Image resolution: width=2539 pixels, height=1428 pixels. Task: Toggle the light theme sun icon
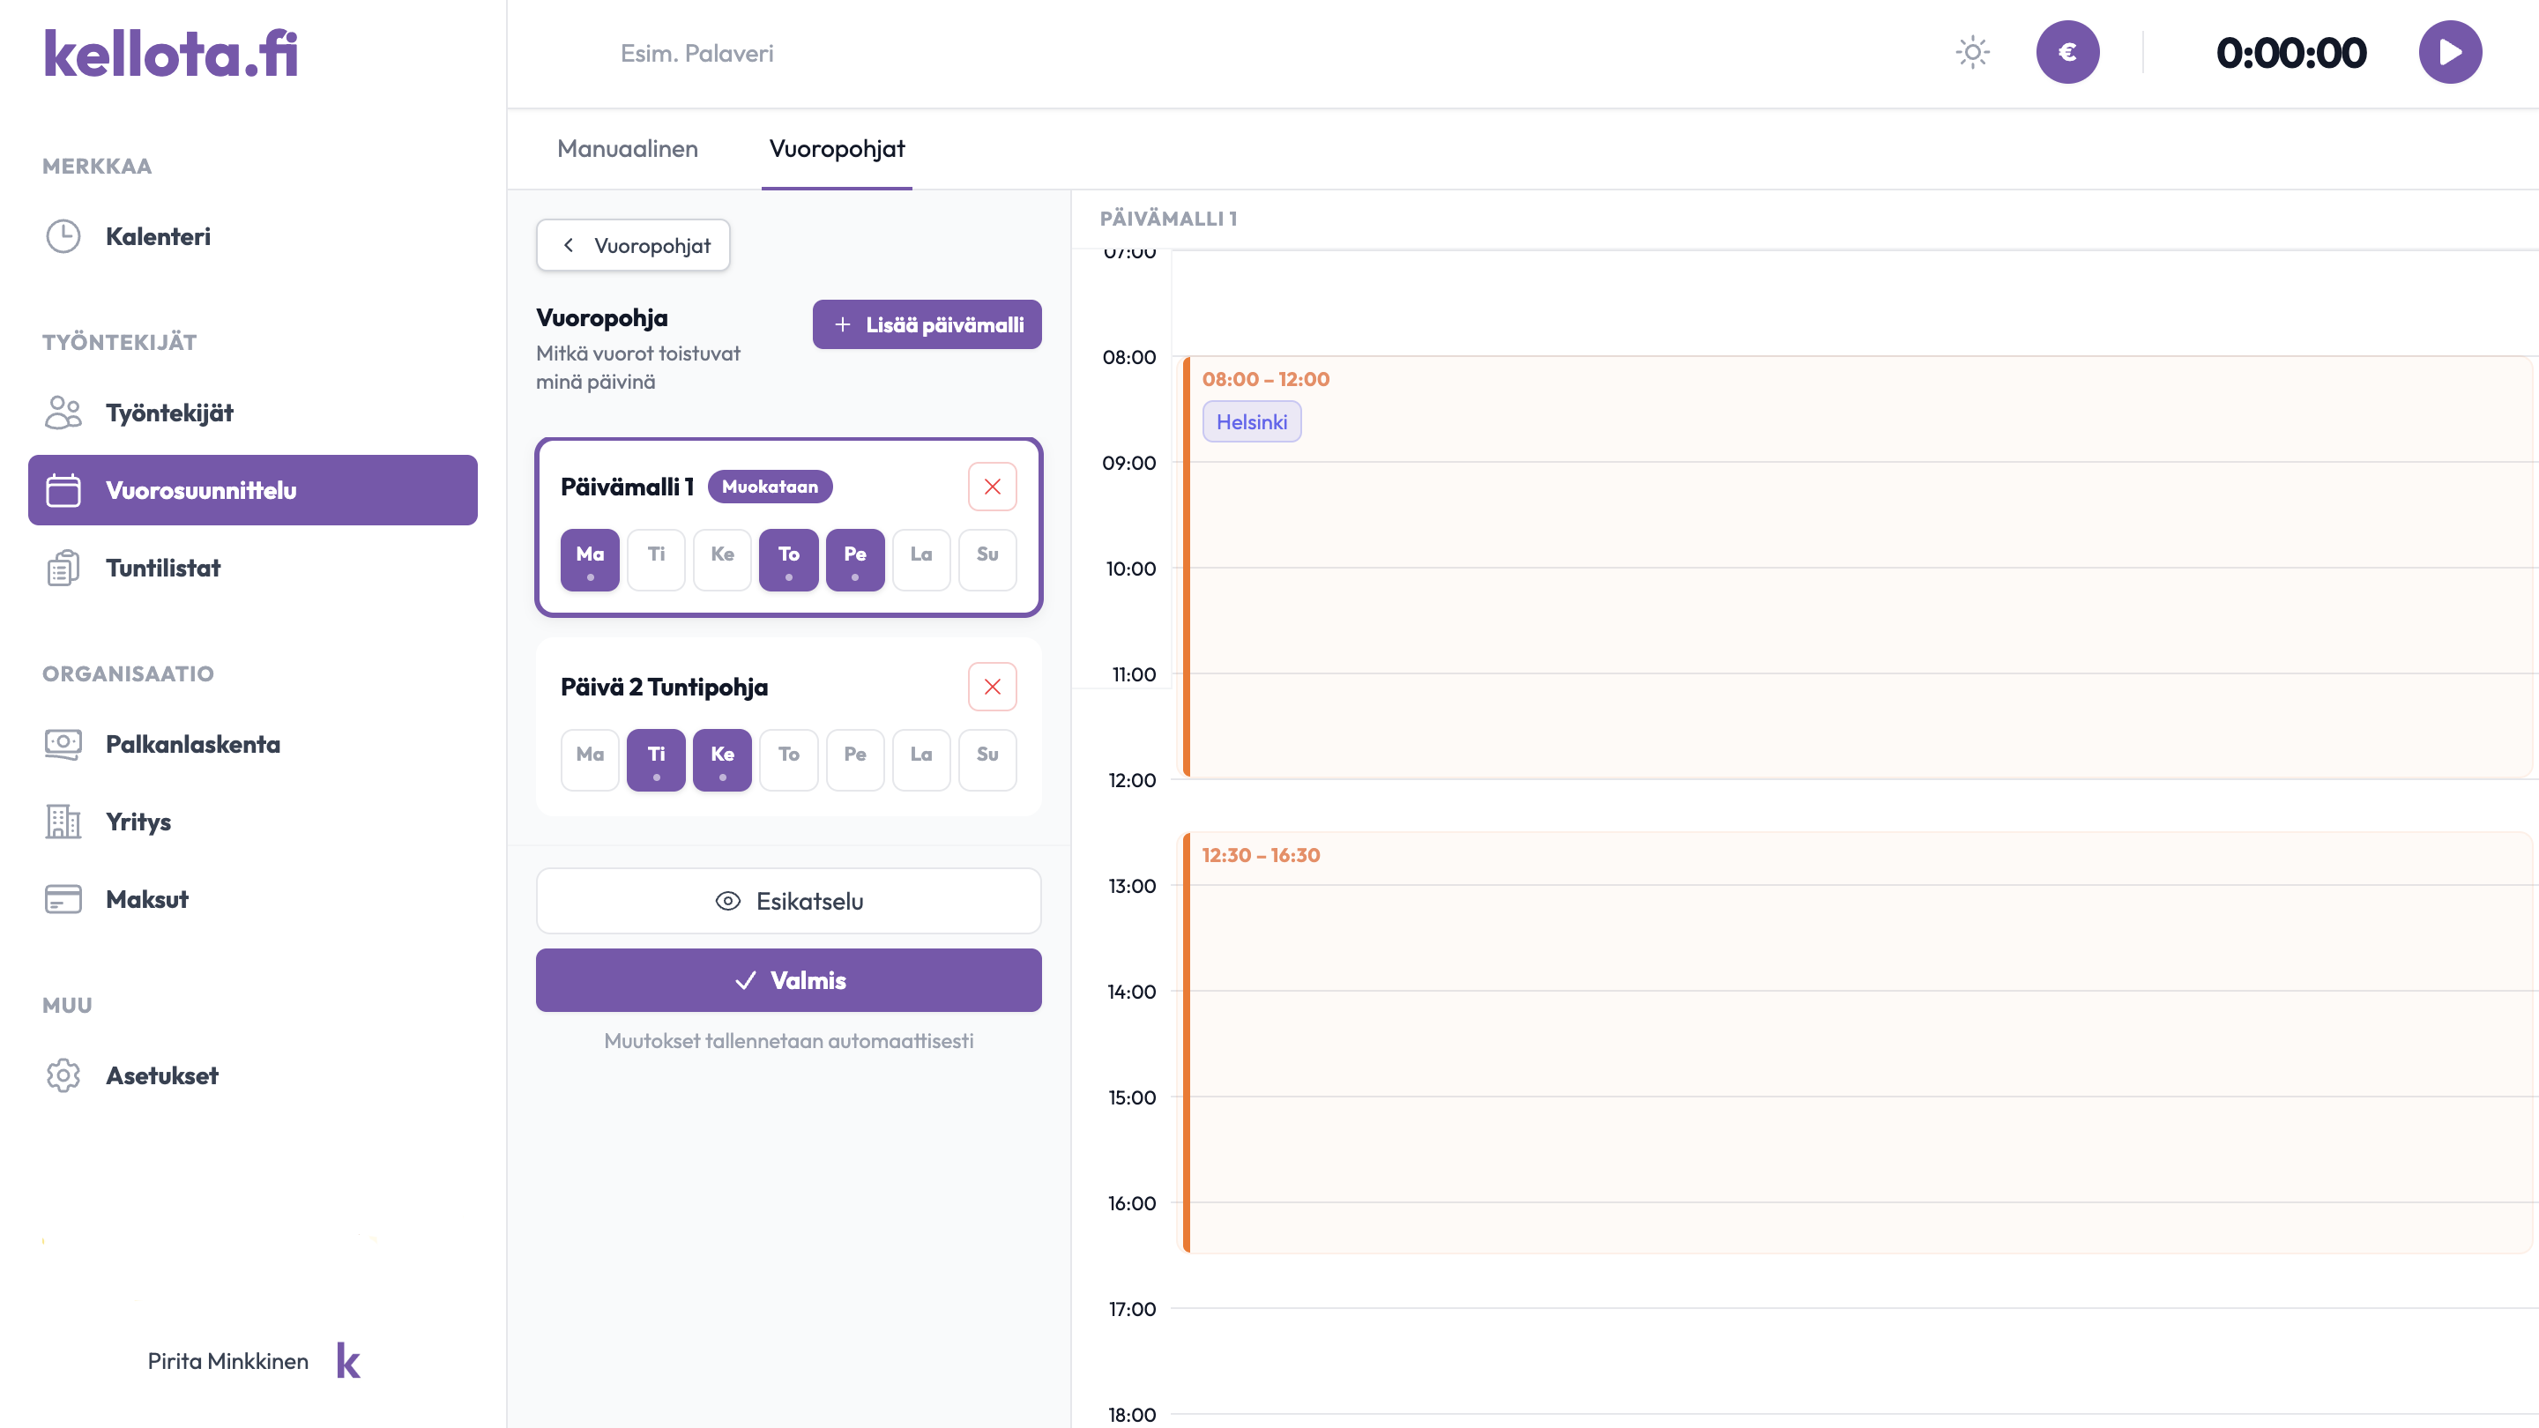tap(1972, 52)
